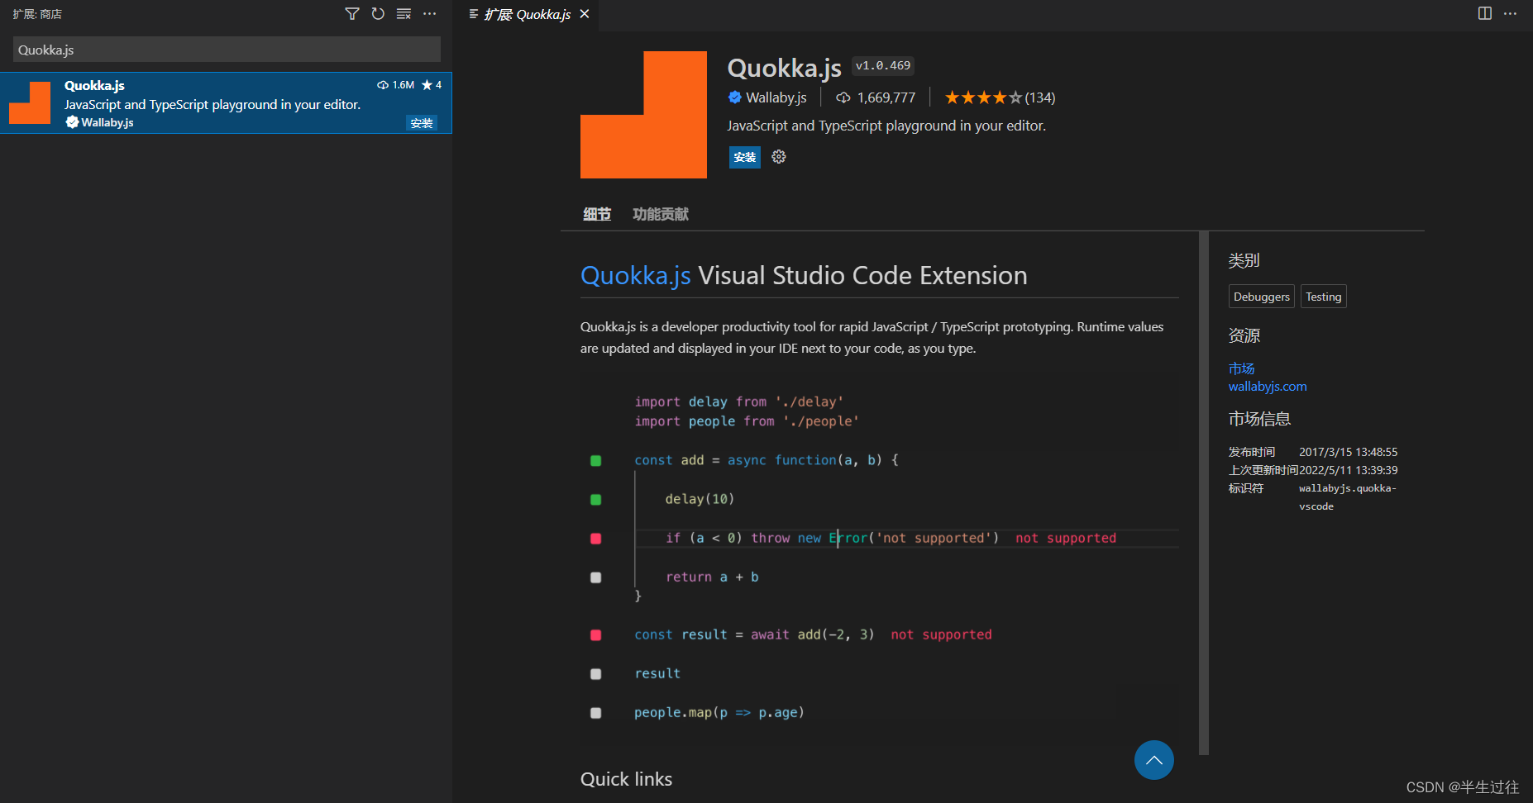The width and height of the screenshot is (1533, 803).
Task: Split the editor to the right
Action: [x=1485, y=13]
